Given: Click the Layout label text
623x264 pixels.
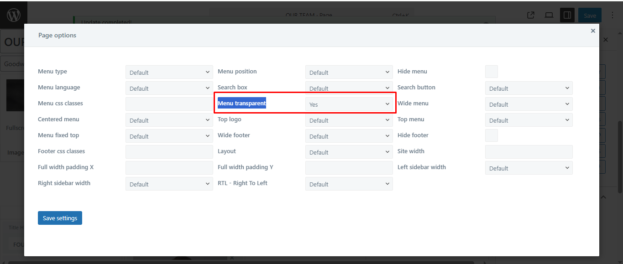Looking at the screenshot, I should click(x=227, y=151).
